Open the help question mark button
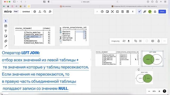 (x=164, y=91)
